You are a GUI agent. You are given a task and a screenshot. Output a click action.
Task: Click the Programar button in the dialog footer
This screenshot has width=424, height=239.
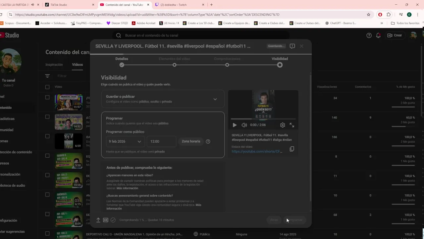pos(295,220)
